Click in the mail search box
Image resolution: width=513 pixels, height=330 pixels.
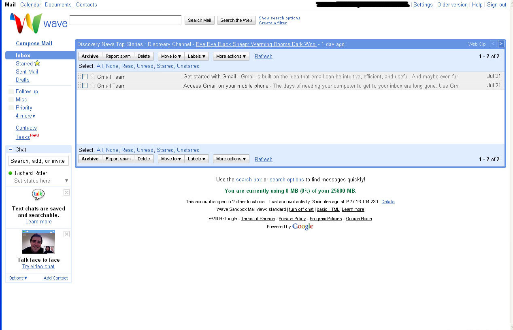[x=126, y=20]
